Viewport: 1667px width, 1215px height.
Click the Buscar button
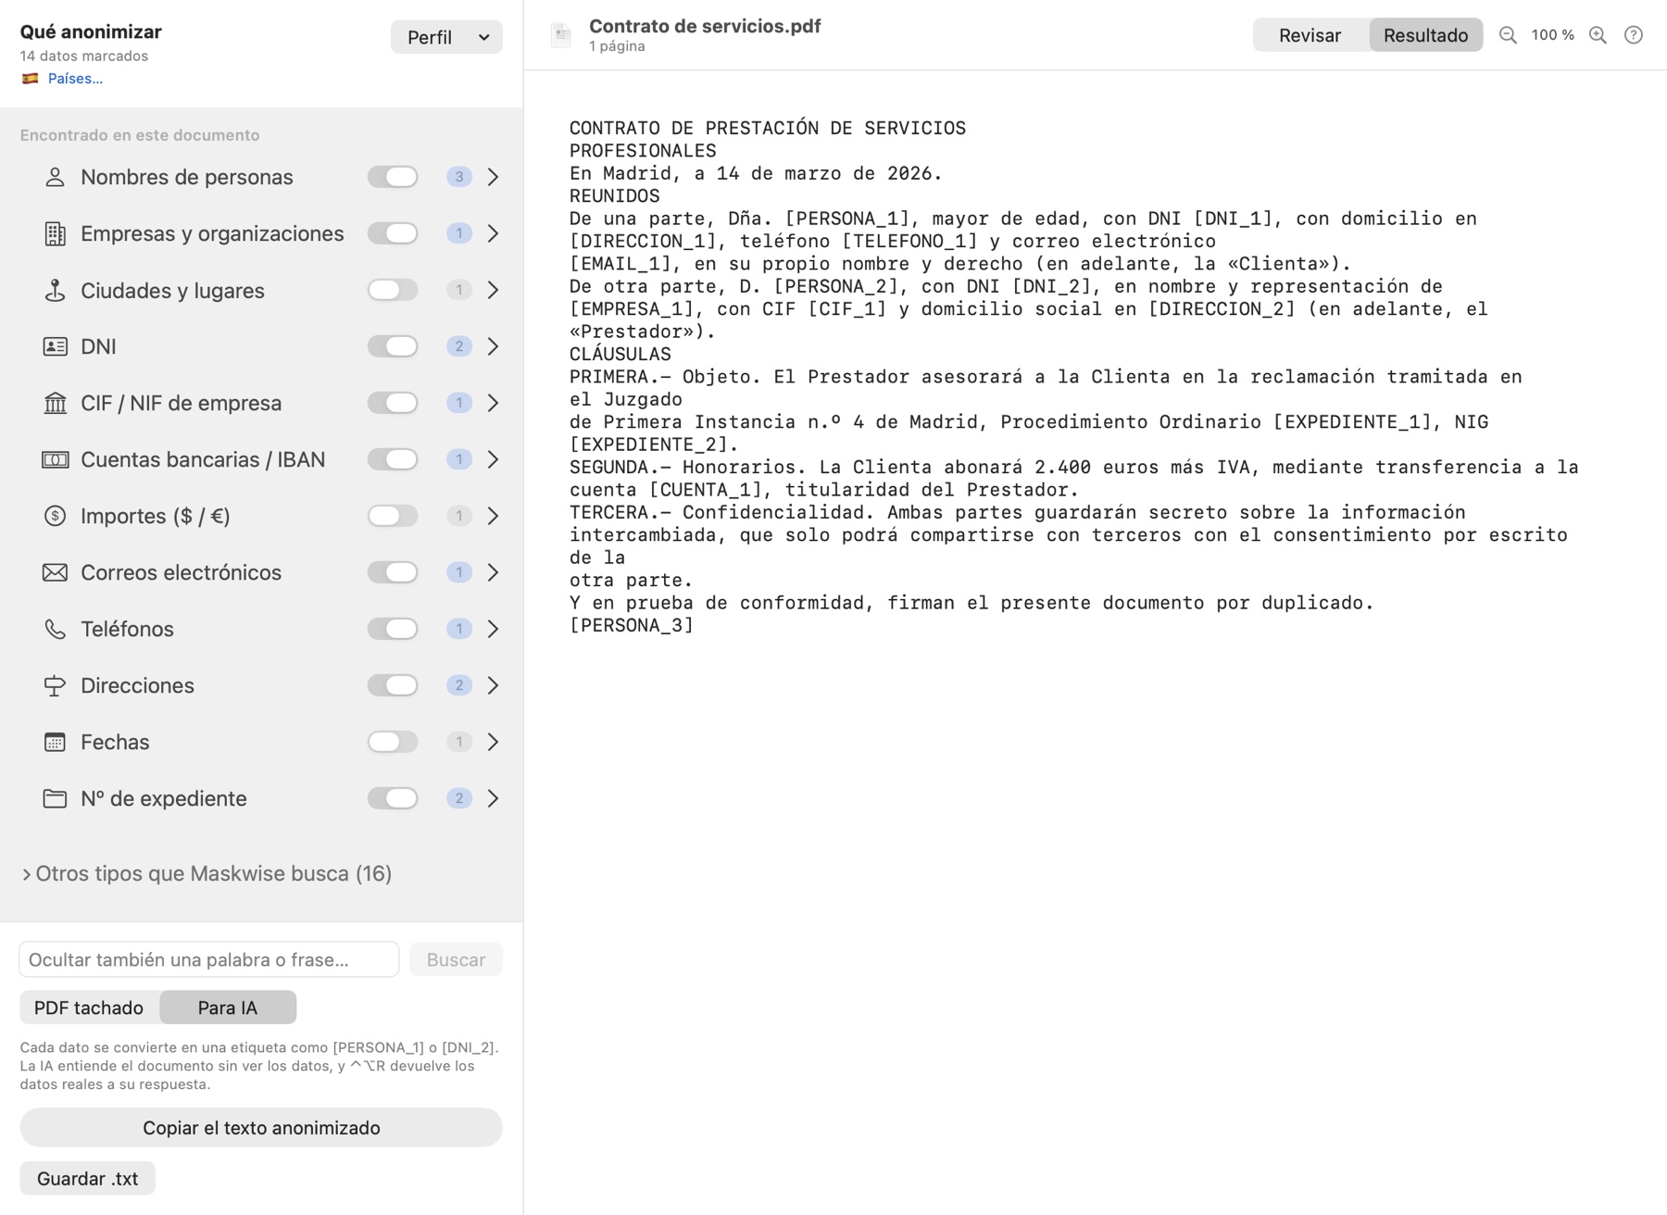click(456, 959)
